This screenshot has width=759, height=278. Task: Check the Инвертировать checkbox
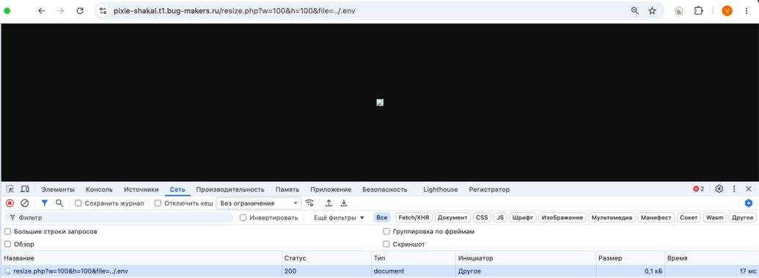tap(243, 218)
